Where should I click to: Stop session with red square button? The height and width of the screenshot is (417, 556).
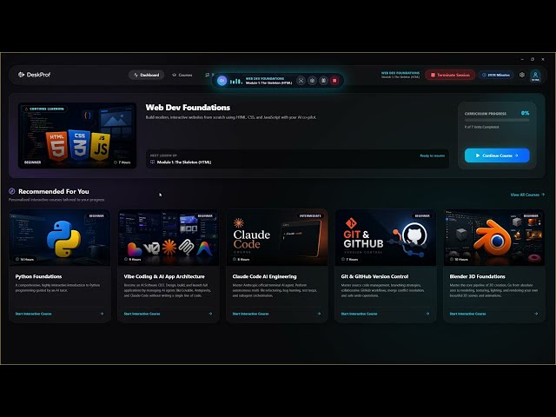click(334, 81)
